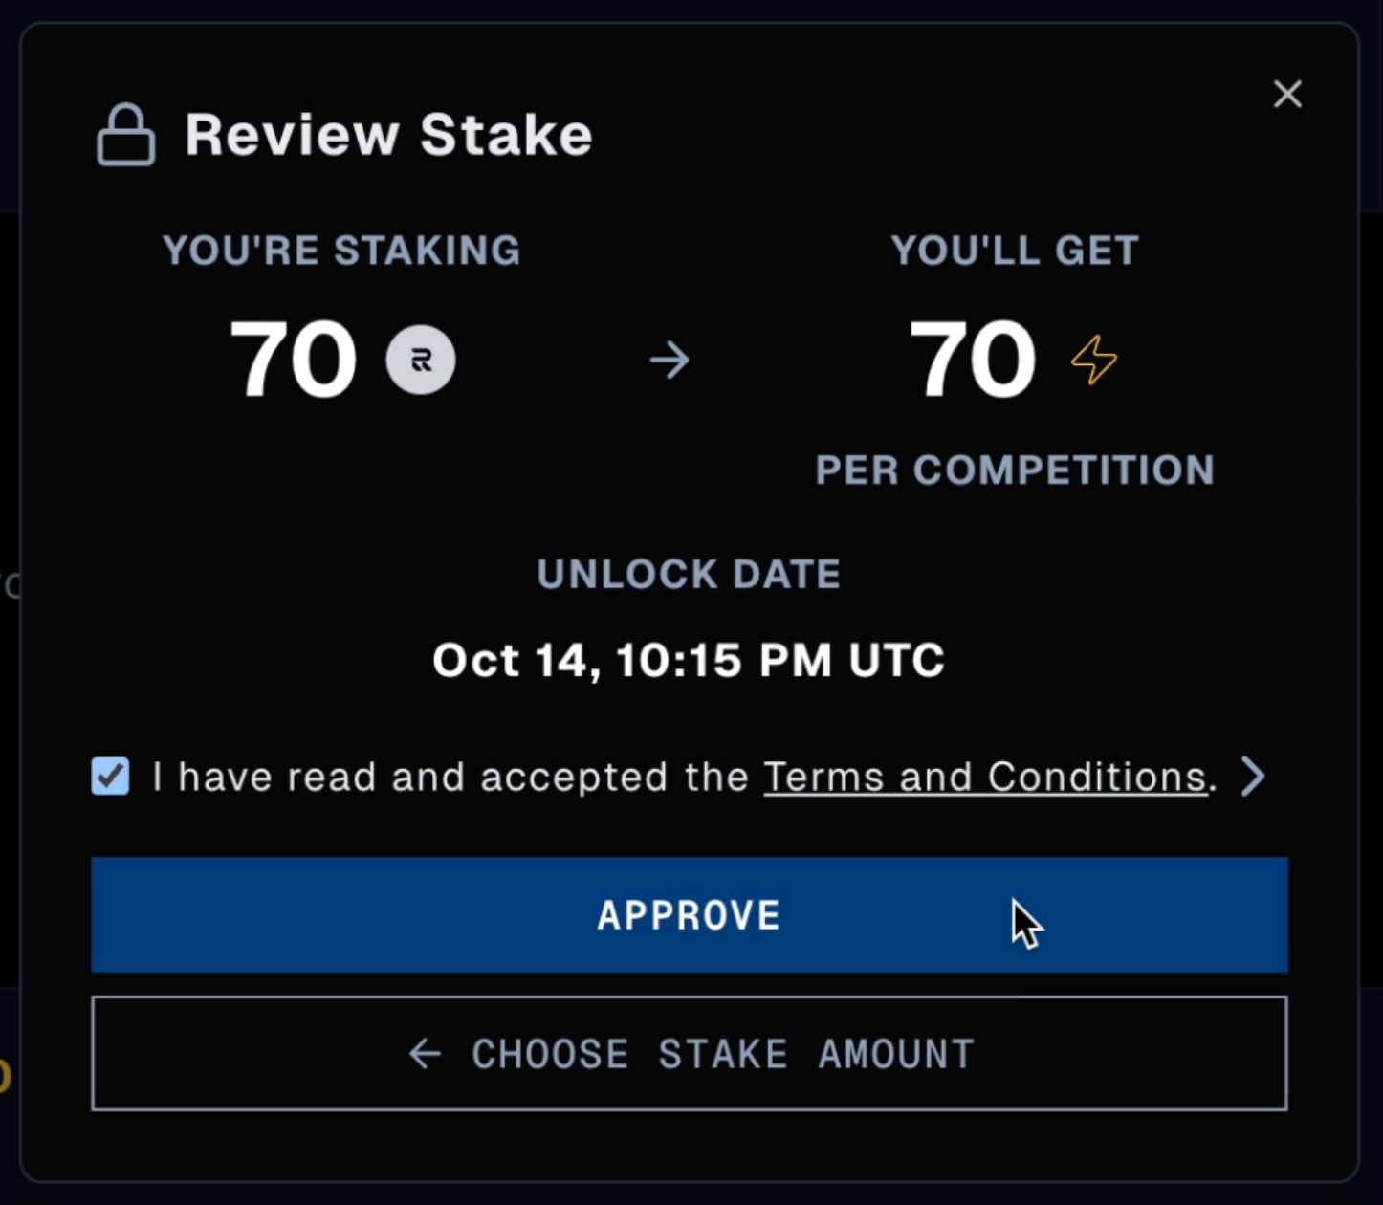Click the YOU'LL GET label
Screen dimensions: 1383x1205
point(1015,251)
